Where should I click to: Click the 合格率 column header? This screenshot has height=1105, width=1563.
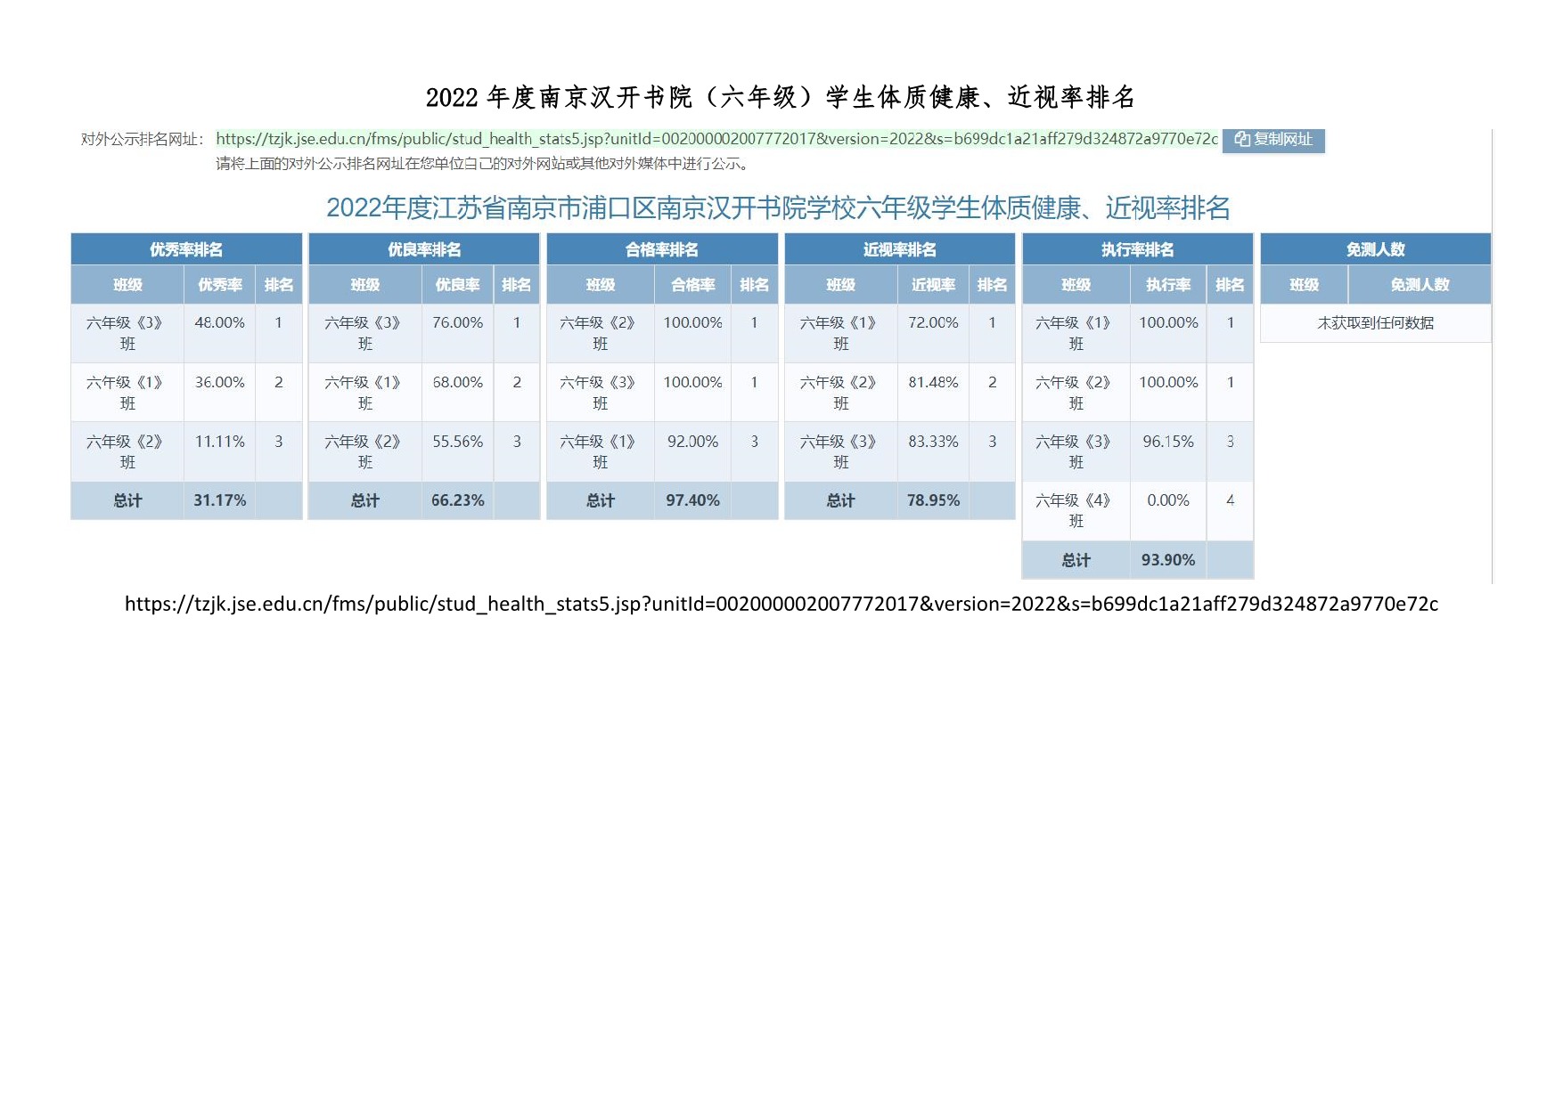pos(693,285)
